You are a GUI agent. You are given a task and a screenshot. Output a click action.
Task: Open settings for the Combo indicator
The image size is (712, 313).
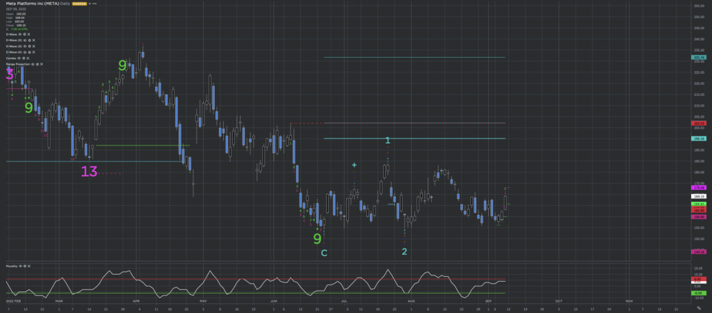(24, 58)
